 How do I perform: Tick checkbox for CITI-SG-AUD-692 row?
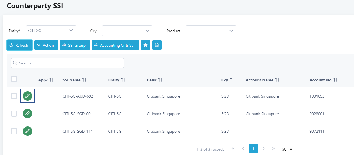[x=14, y=96]
